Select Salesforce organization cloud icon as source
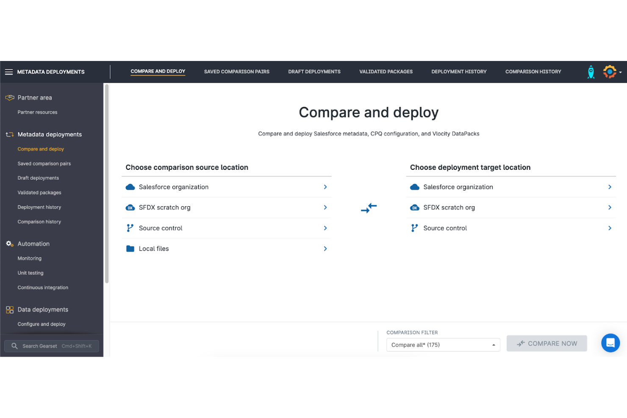Image resolution: width=627 pixels, height=418 pixels. click(130, 187)
